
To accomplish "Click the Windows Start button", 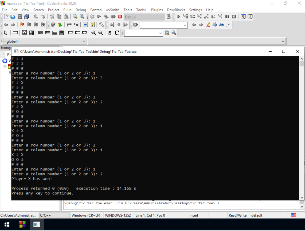I will click(x=7, y=225).
